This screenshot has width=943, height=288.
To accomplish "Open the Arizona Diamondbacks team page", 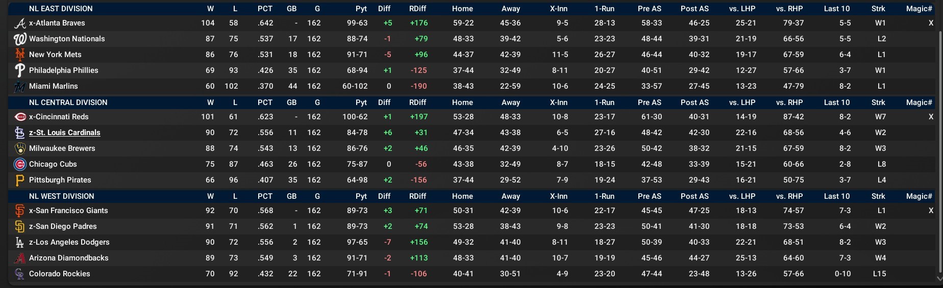I will point(68,258).
